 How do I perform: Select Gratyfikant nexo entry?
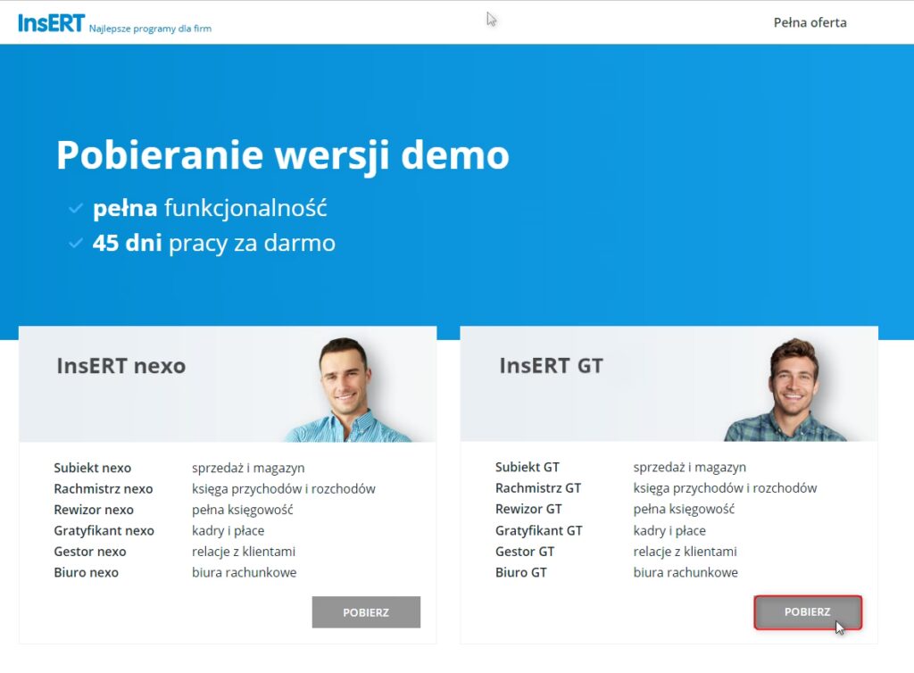click(104, 531)
